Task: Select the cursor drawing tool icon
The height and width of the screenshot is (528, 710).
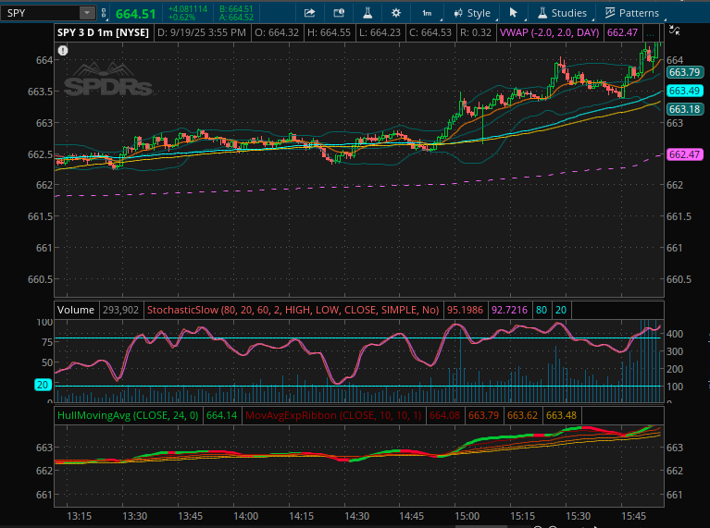Action: pyautogui.click(x=514, y=13)
